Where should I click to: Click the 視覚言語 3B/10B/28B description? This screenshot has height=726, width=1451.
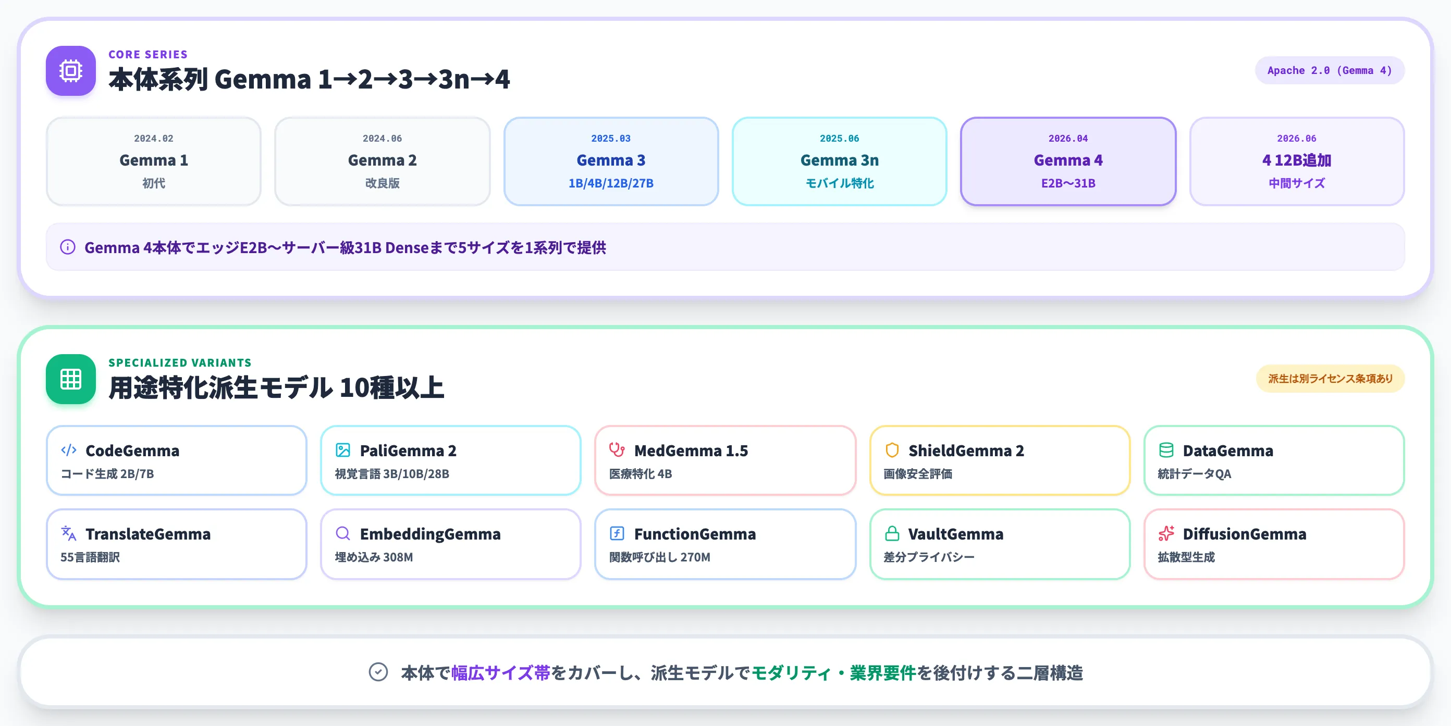click(392, 474)
